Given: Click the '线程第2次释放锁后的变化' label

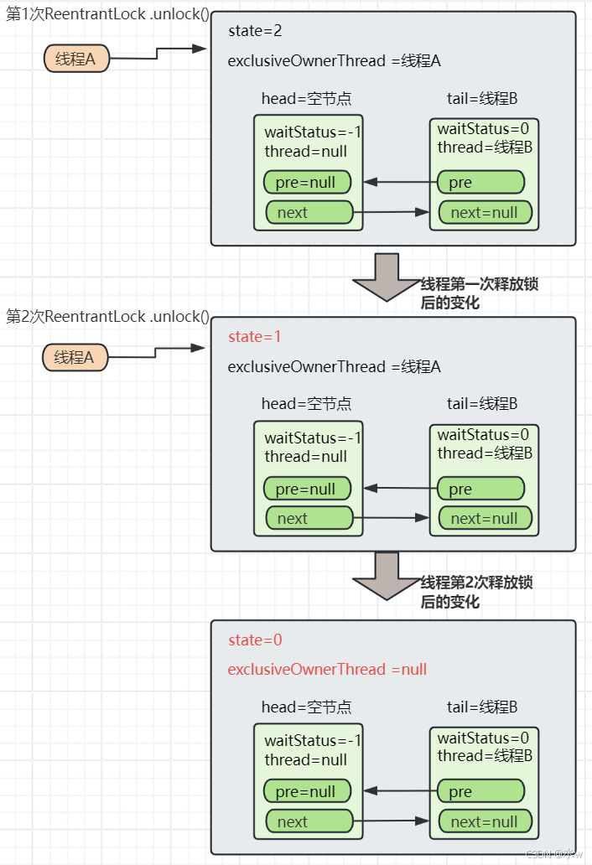Looking at the screenshot, I should 477,592.
